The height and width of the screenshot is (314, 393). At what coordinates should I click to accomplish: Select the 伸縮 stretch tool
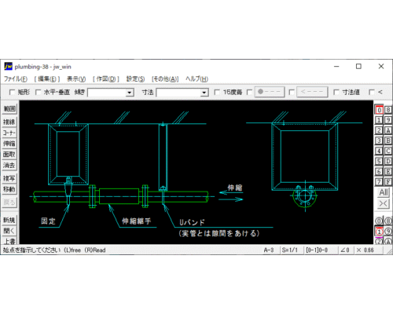9,144
